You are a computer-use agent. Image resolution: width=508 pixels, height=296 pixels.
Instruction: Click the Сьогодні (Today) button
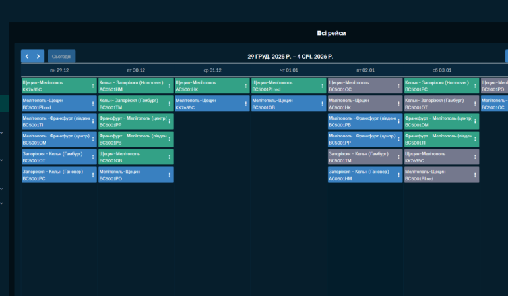pos(61,57)
